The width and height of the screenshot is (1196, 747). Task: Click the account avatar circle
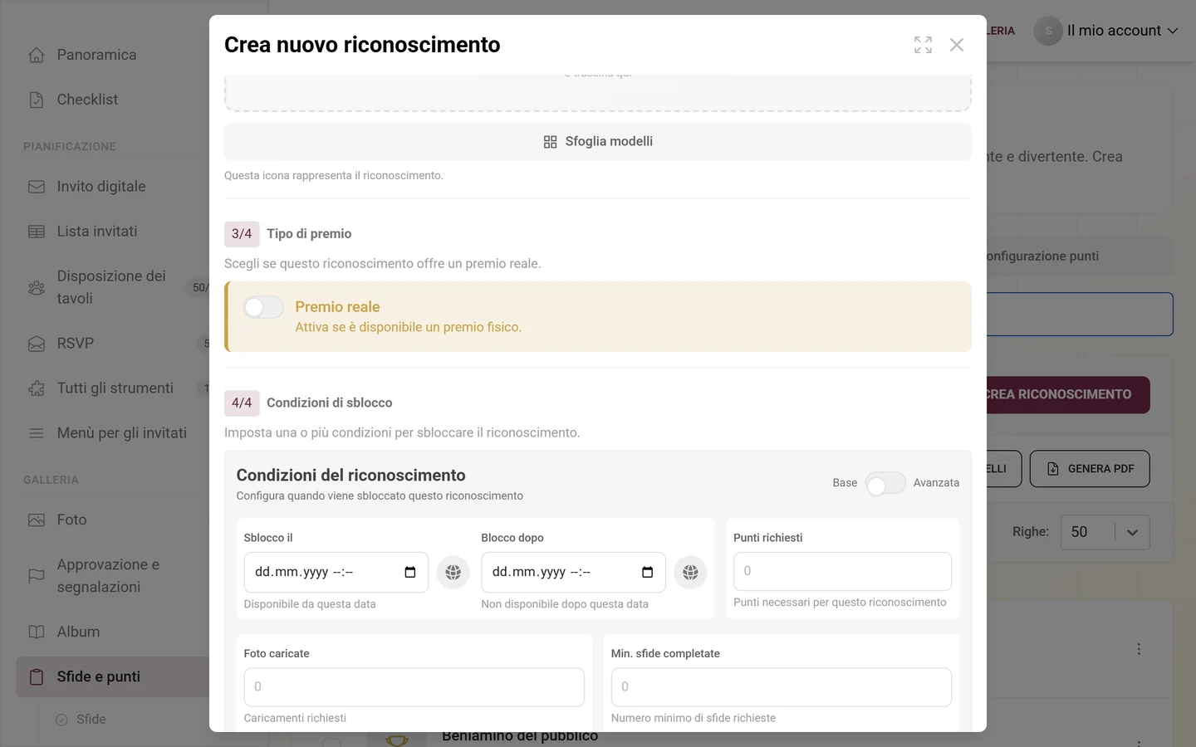[x=1048, y=31]
